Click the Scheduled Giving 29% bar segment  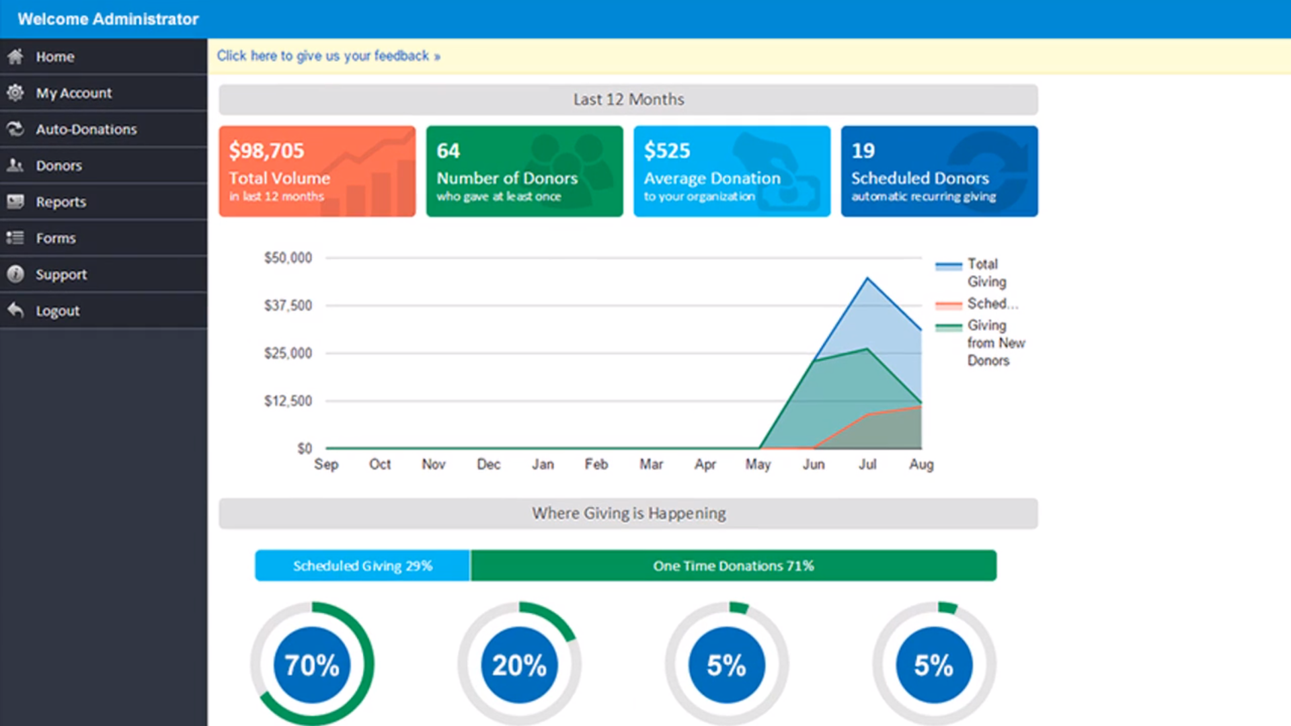tap(362, 566)
